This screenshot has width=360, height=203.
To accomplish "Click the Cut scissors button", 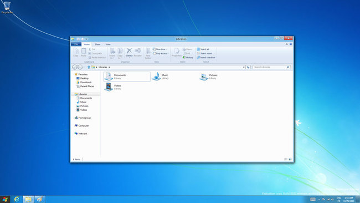I will 92,49.
